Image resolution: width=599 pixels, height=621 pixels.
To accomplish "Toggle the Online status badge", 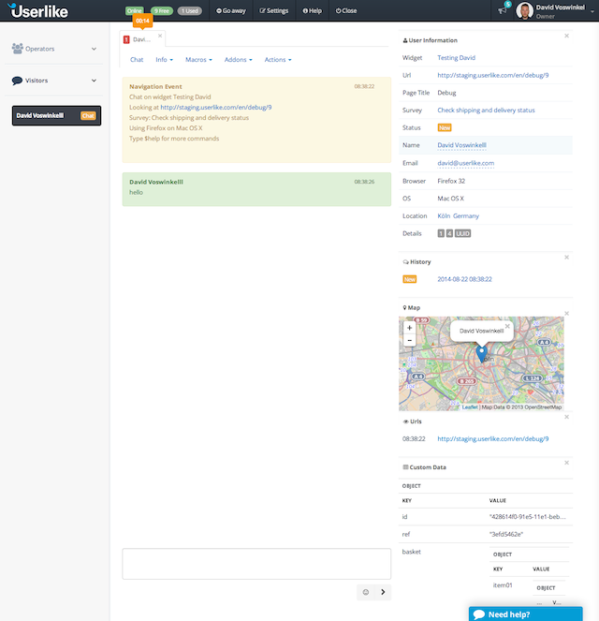I will tap(135, 10).
